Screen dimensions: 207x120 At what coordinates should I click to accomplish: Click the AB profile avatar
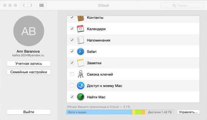click(x=29, y=31)
